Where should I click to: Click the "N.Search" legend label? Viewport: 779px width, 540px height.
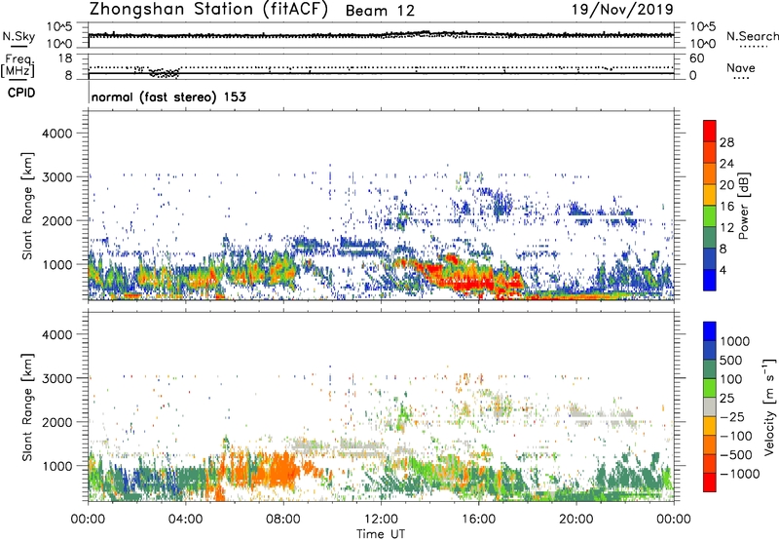(752, 36)
